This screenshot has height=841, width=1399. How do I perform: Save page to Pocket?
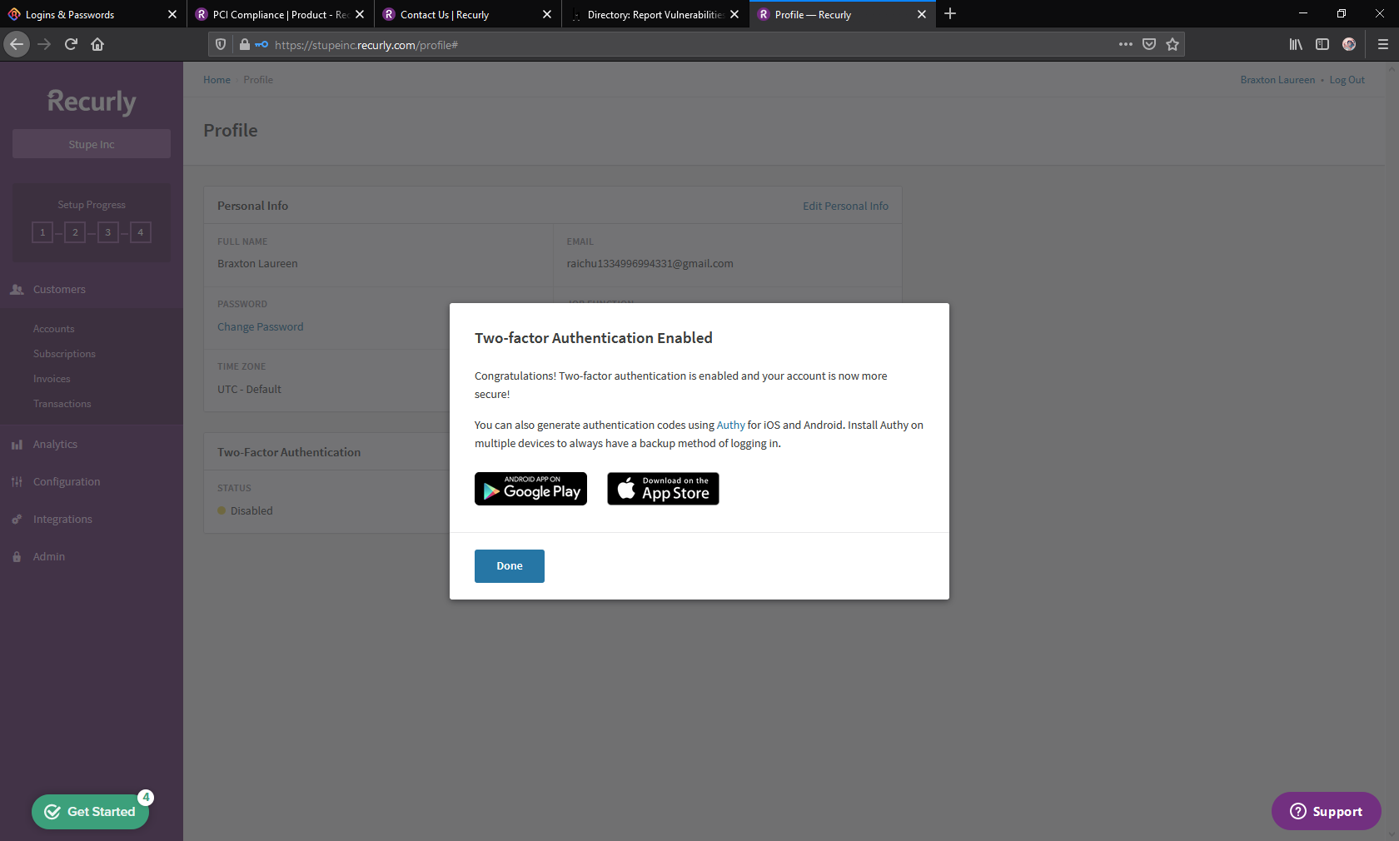[x=1149, y=45]
